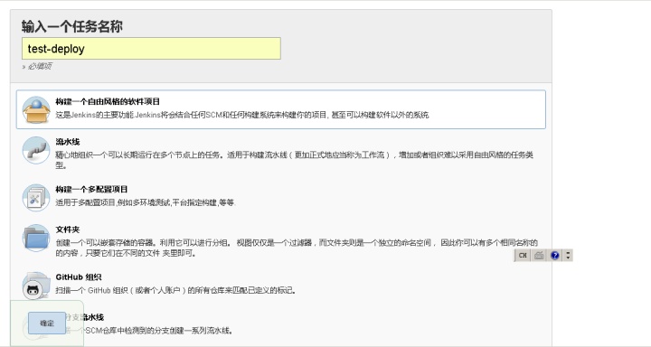The height and width of the screenshot is (347, 651).
Task: Click the freestyle project box icon
Action: pyautogui.click(x=36, y=110)
